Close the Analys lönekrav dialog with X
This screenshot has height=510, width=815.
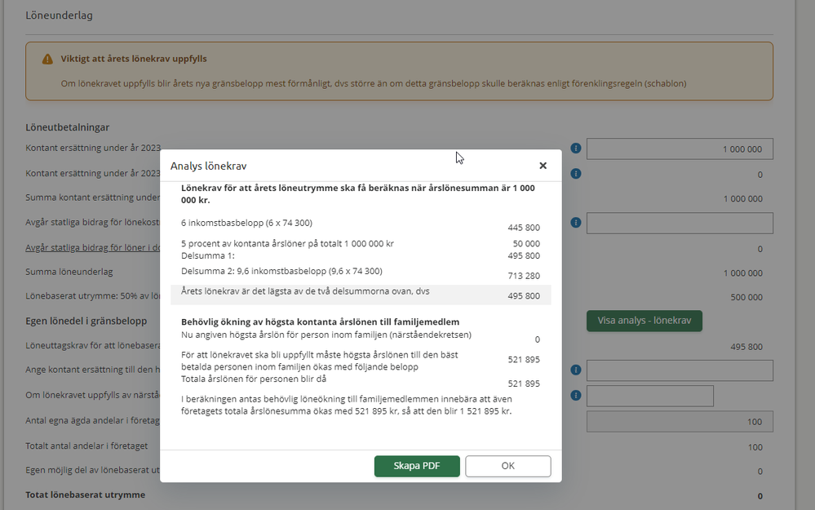tap(543, 166)
